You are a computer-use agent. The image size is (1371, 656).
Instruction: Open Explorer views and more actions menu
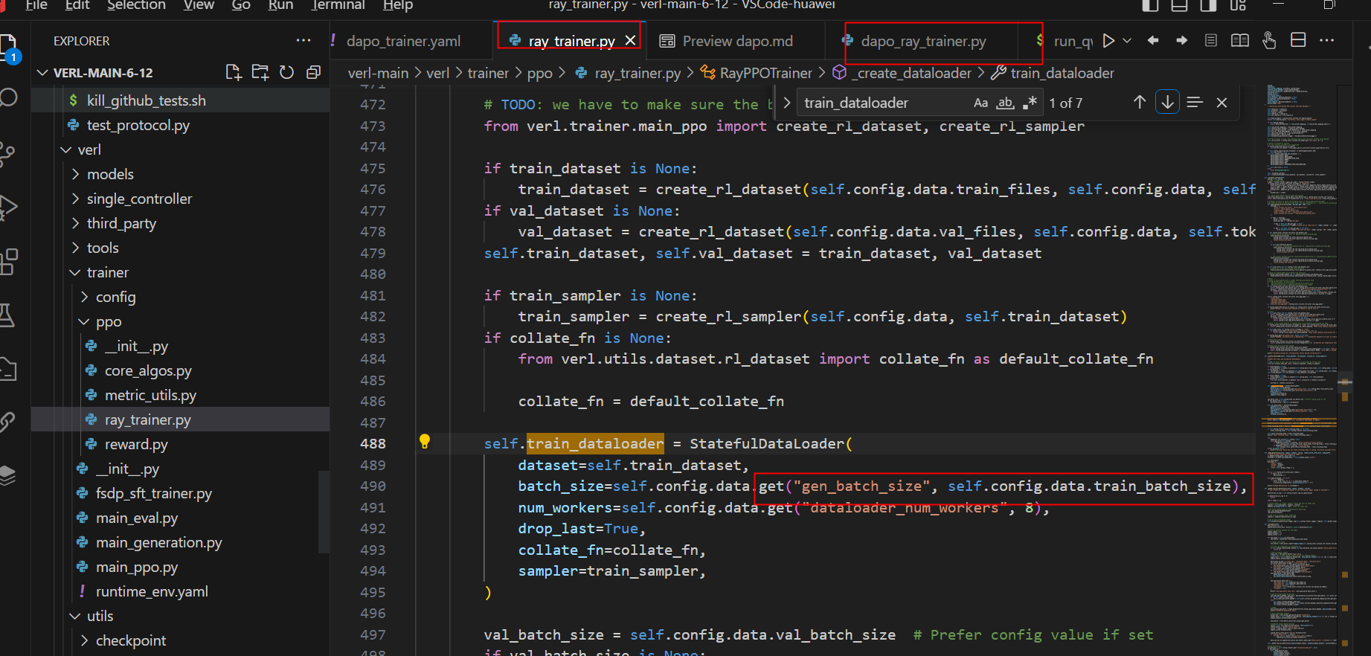pyautogui.click(x=304, y=40)
